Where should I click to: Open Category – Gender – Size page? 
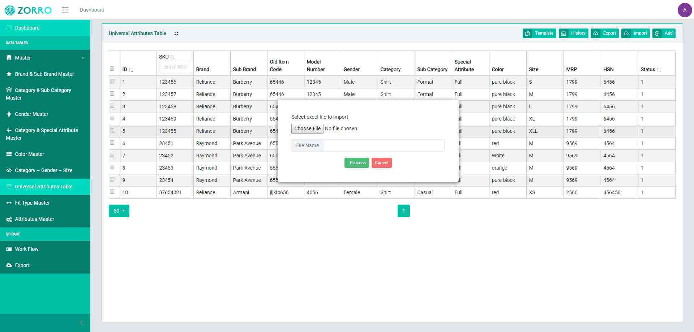(x=45, y=170)
